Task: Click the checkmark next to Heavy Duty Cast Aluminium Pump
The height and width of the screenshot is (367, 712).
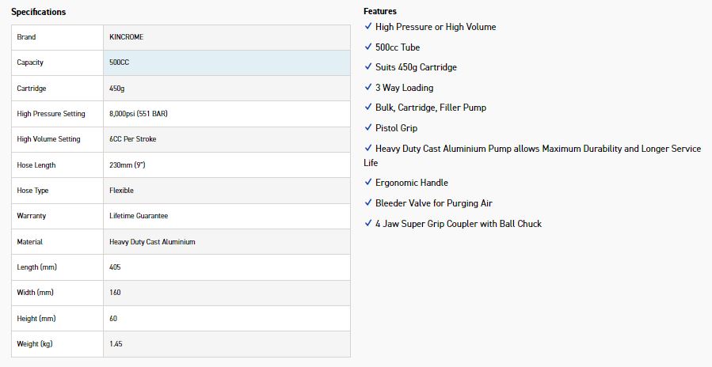Action: point(368,149)
